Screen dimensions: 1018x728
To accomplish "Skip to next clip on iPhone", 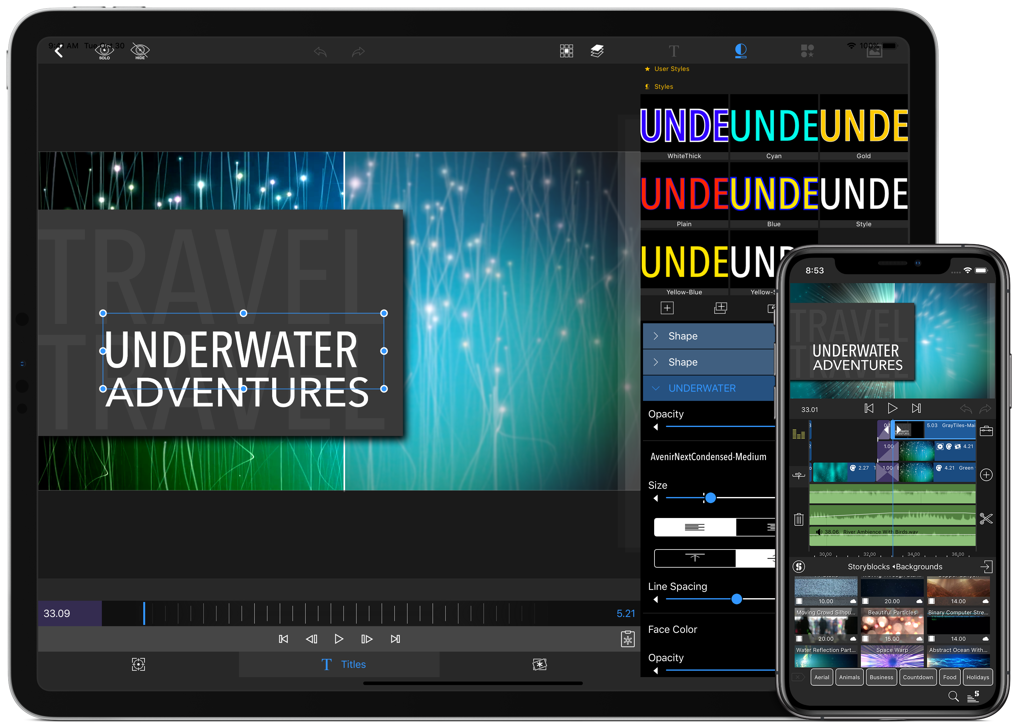I will (916, 408).
